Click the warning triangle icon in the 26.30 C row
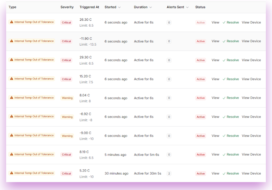This screenshot has height=190, width=272. (x=12, y=22)
